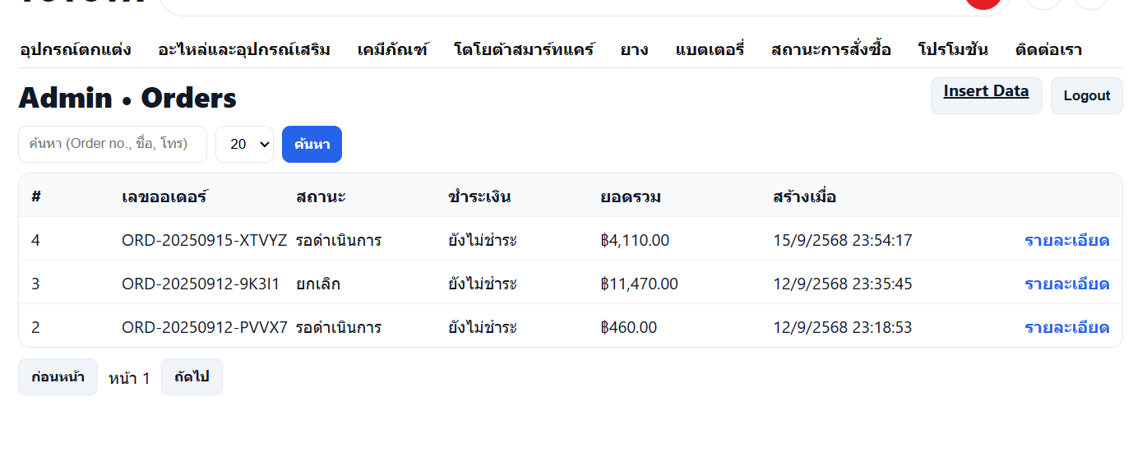Select the ยาง menu item
Viewport: 1147px width, 471px height.
point(634,49)
